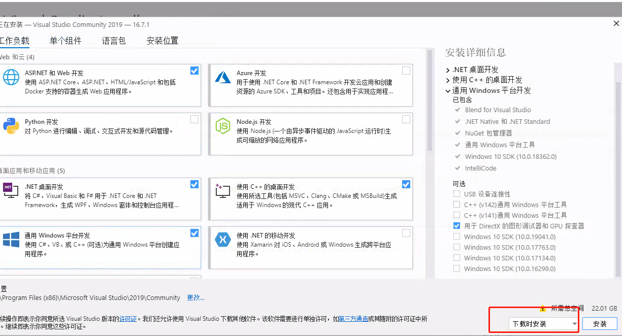Select the NuGet 包管理器 entry

click(x=488, y=133)
